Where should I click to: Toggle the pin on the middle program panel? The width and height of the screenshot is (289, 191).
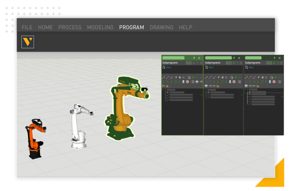point(234,58)
